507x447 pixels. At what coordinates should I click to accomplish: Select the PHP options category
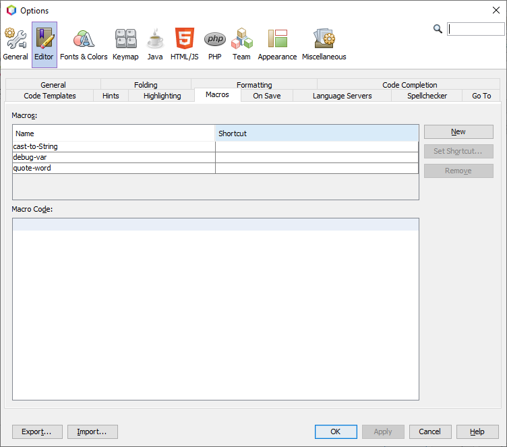[x=214, y=44]
